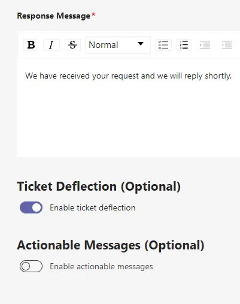Insert a numbered list
This screenshot has width=240, height=304.
coord(184,45)
